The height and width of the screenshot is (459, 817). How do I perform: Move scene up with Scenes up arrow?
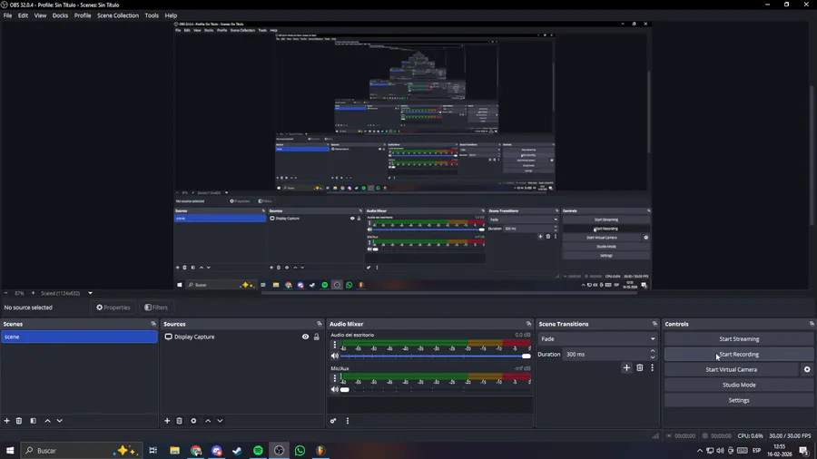click(47, 421)
